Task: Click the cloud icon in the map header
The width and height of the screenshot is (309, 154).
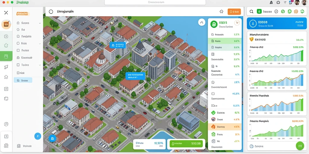Action: [x=221, y=12]
